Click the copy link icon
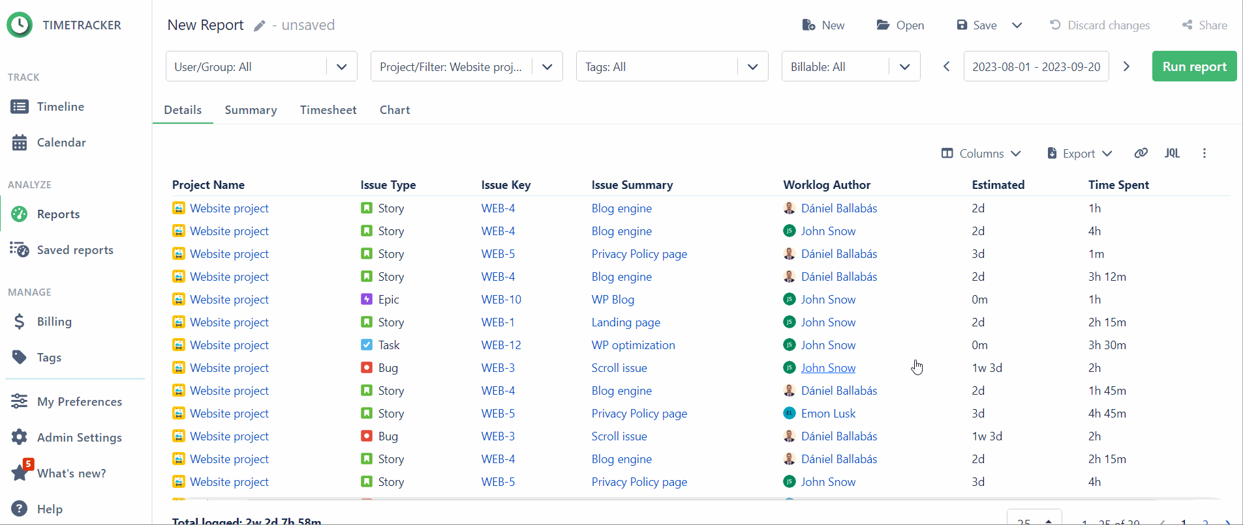1243x525 pixels. 1141,153
